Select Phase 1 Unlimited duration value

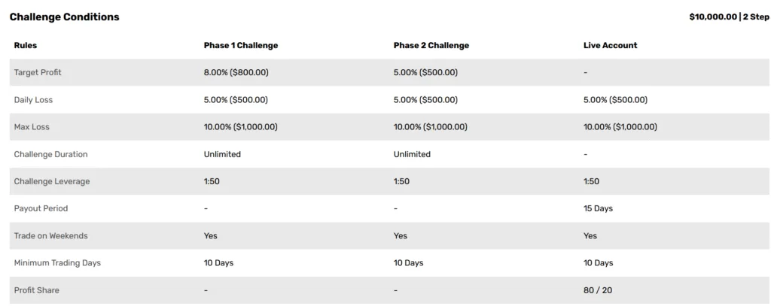tap(222, 154)
